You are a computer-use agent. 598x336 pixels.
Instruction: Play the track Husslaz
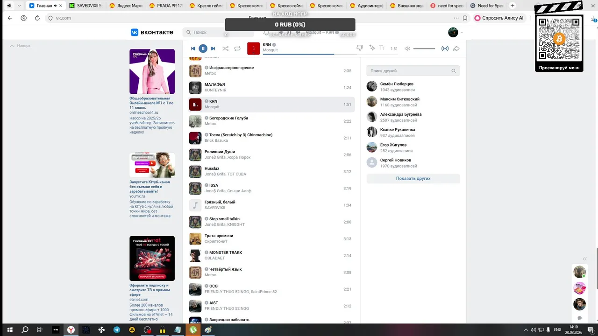271,172
